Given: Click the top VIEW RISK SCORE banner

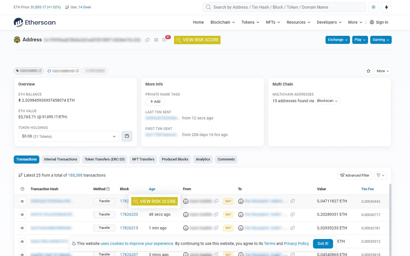Looking at the screenshot, I should pyautogui.click(x=197, y=40).
